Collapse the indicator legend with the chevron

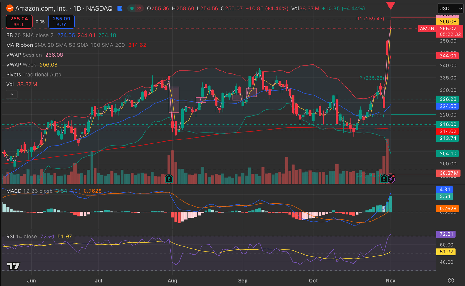click(x=11, y=95)
